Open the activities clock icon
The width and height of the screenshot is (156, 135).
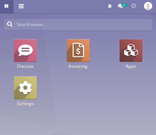point(134,6)
